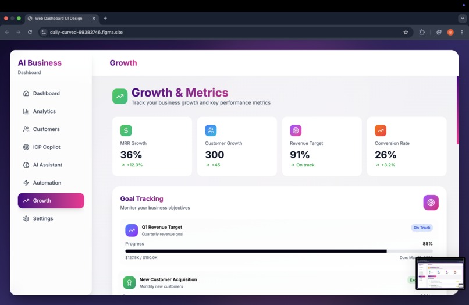Image resolution: width=469 pixels, height=305 pixels.
Task: Click the address bar URL
Action: [x=86, y=33]
